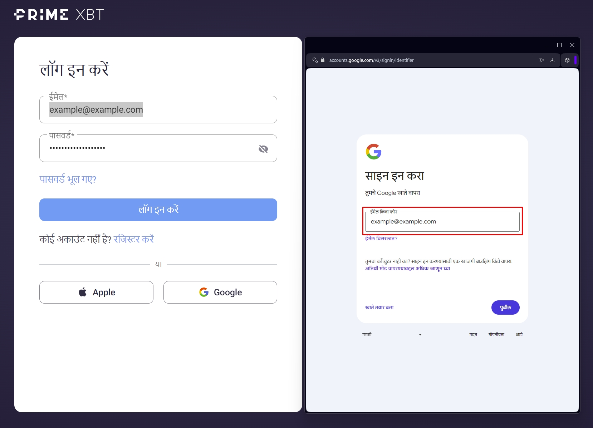Click the PrimeXBT logo
Image resolution: width=593 pixels, height=428 pixels.
coord(59,15)
